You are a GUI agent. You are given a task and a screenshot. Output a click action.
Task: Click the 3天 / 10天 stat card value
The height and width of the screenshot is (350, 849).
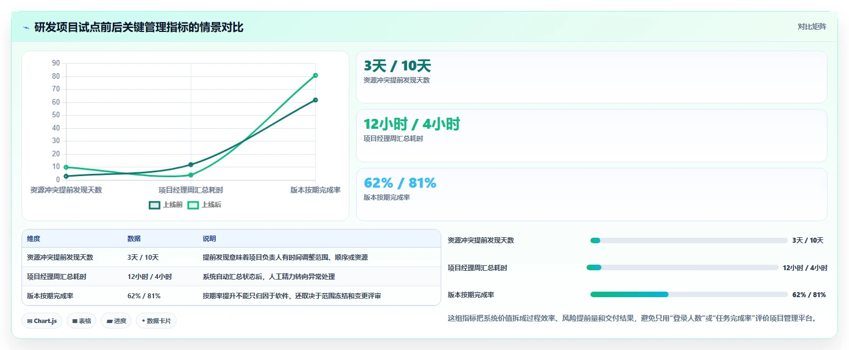(397, 66)
